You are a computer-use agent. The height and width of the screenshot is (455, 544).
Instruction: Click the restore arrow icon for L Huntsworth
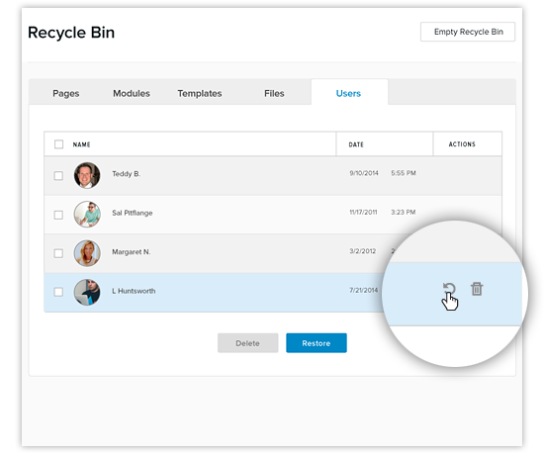pyautogui.click(x=449, y=288)
